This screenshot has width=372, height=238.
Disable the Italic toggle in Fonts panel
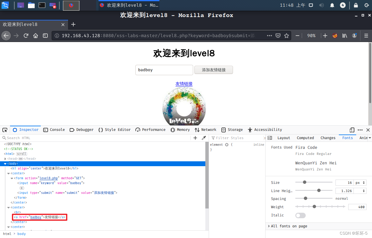coord(300,215)
